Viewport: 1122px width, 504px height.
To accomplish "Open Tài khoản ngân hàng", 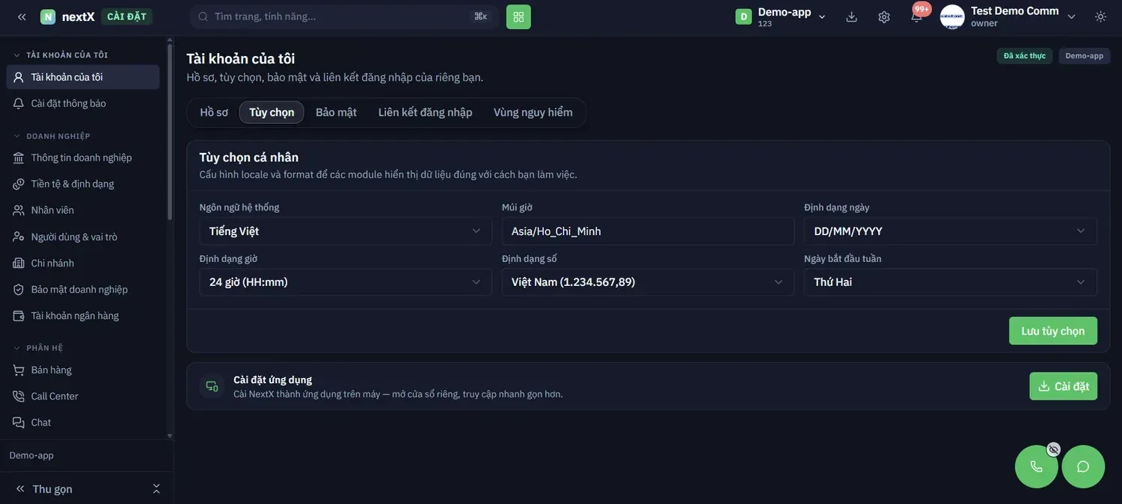I will 83,316.
